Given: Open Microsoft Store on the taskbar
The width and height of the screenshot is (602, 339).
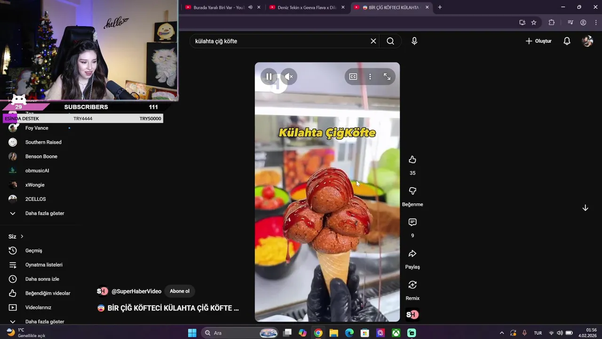Looking at the screenshot, I should 364,333.
